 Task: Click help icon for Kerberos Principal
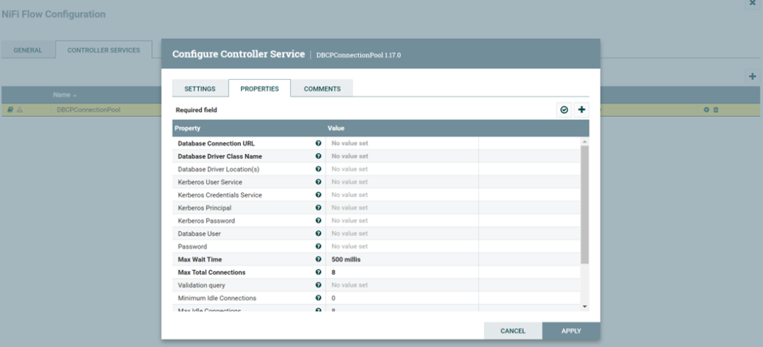click(318, 207)
